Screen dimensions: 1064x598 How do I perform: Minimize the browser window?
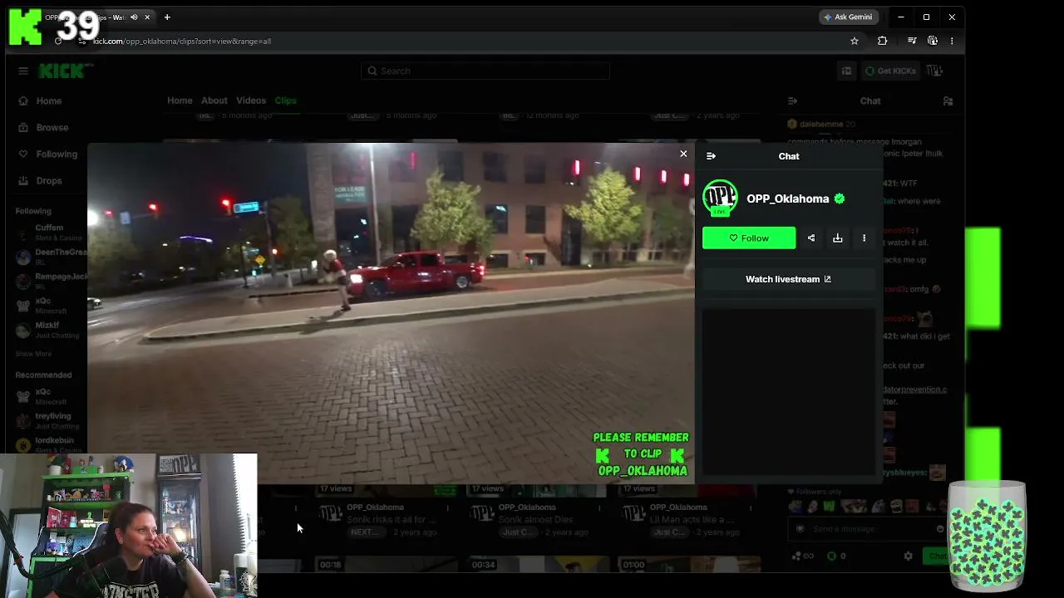point(900,17)
